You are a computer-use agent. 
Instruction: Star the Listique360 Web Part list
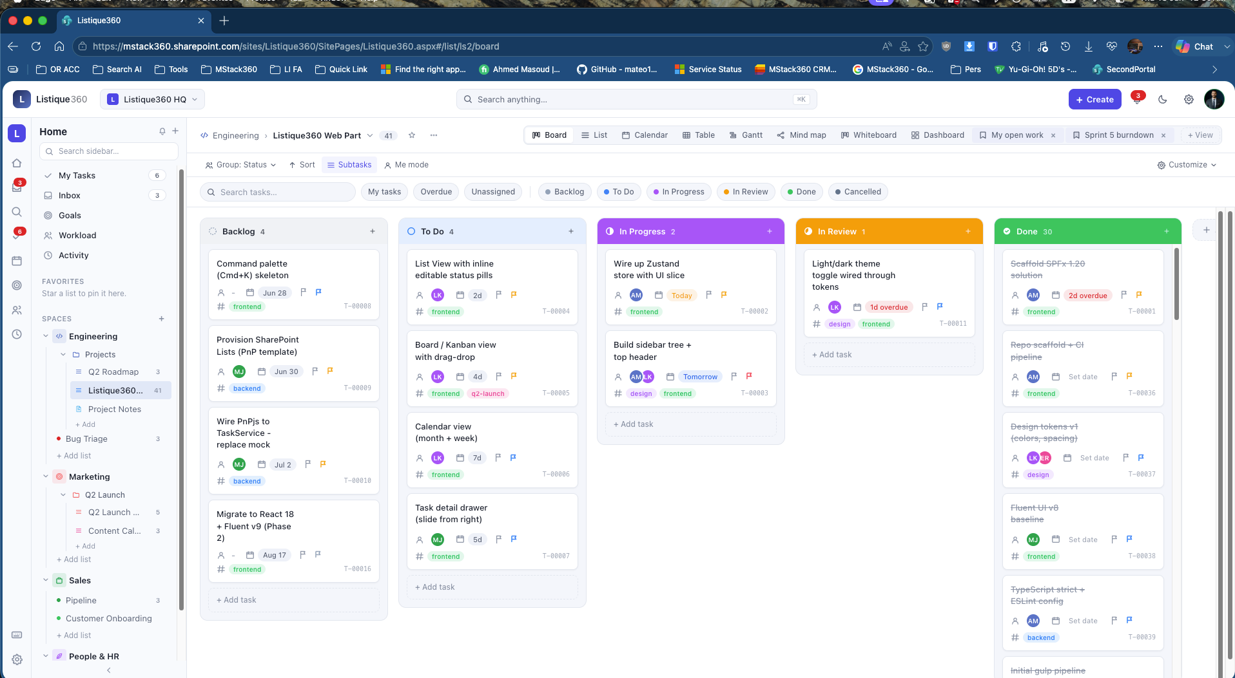coord(412,135)
